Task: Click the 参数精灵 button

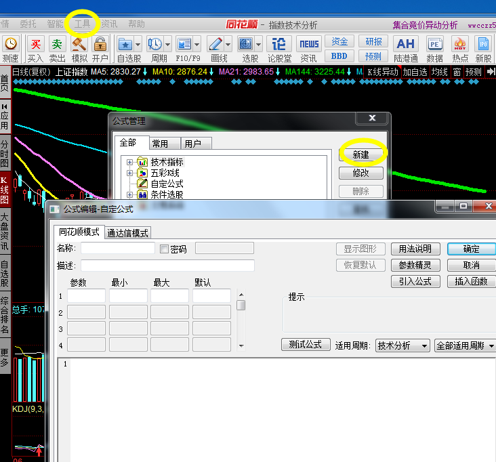Action: pyautogui.click(x=415, y=265)
